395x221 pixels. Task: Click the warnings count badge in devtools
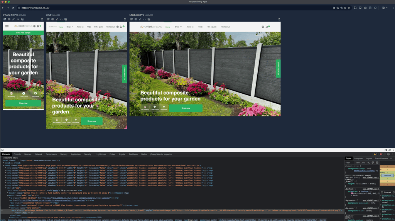(375, 154)
